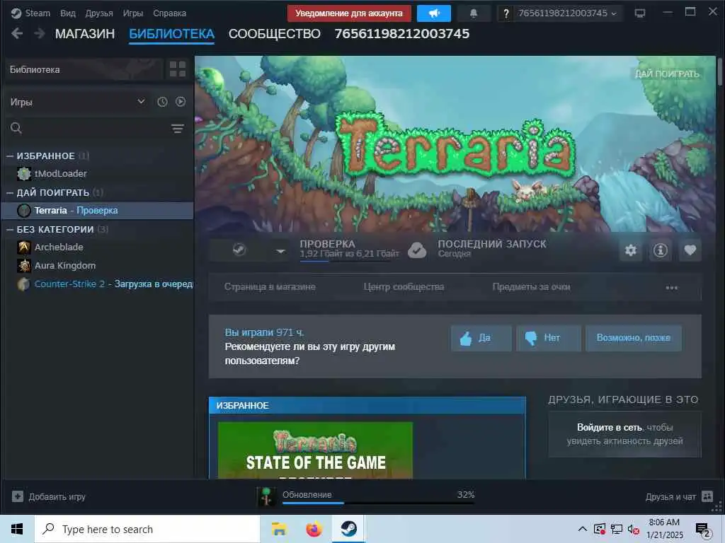Image resolution: width=725 pixels, height=543 pixels.
Task: Open advanced filter lines icon
Action: (178, 129)
